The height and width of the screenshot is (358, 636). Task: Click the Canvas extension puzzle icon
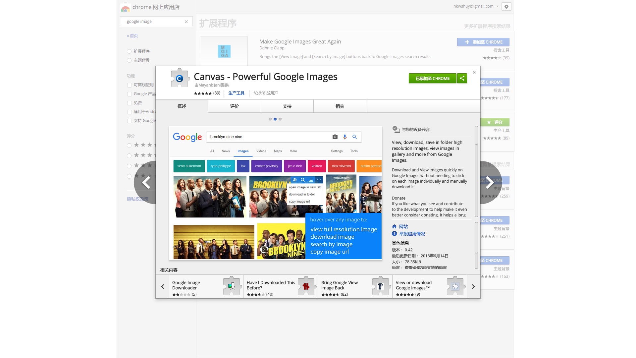click(x=179, y=78)
